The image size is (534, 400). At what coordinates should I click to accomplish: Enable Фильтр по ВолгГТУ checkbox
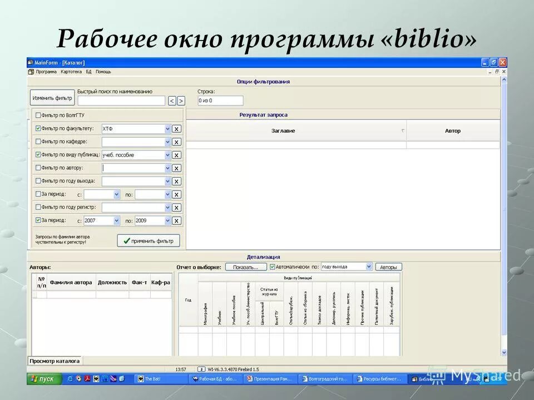[x=38, y=115]
